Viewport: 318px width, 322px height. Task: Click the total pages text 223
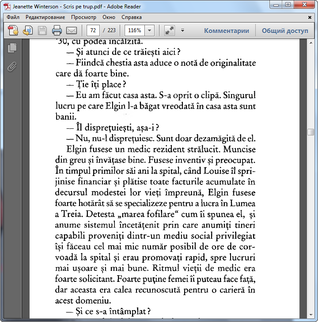pos(111,30)
